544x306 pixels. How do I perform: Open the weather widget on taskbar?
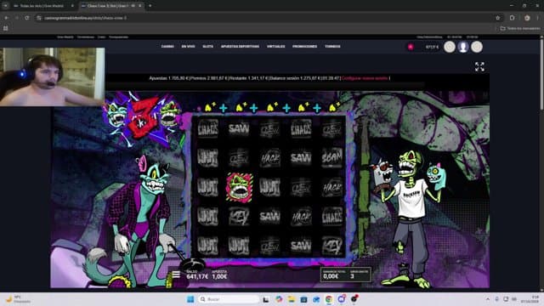[18, 299]
